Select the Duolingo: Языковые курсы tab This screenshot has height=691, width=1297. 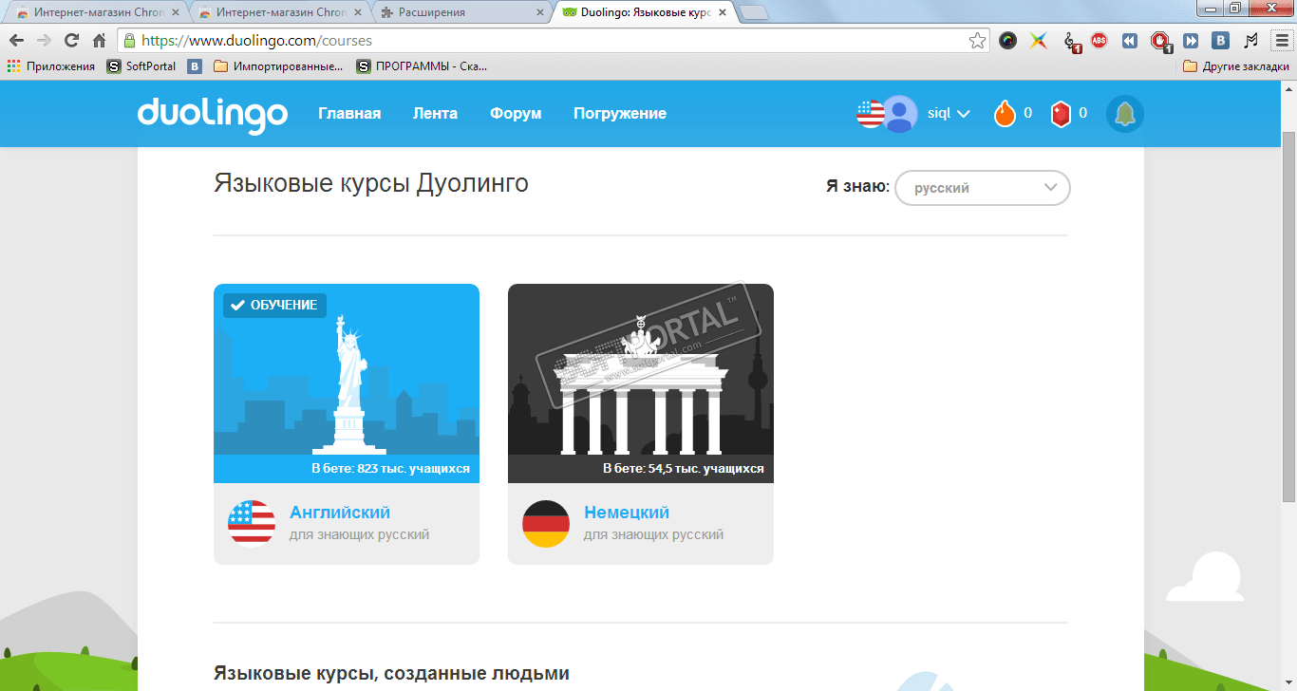click(643, 13)
